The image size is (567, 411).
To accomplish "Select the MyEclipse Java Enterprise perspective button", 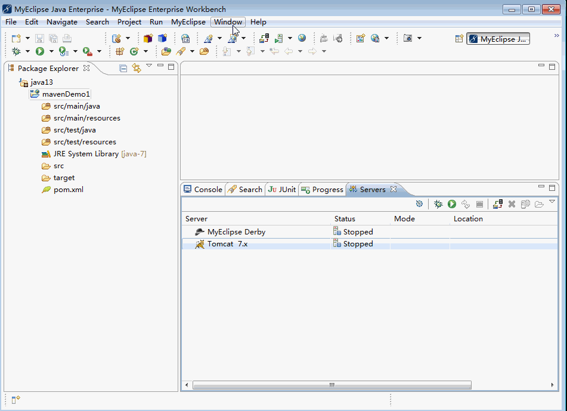I will [498, 39].
